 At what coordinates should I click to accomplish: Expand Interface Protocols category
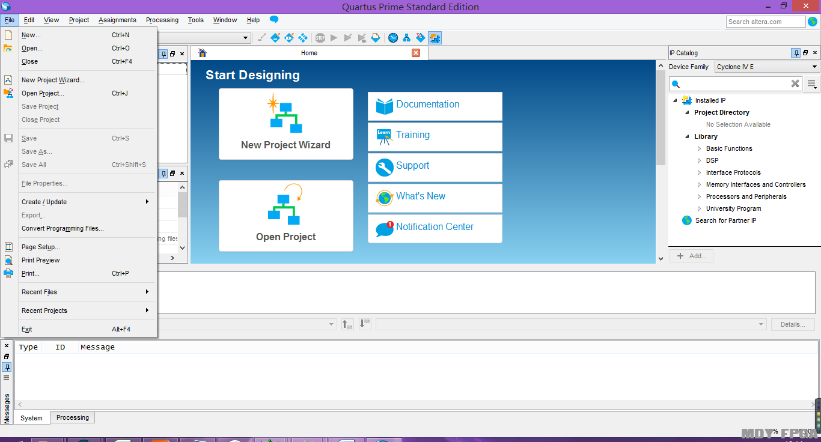coord(699,172)
